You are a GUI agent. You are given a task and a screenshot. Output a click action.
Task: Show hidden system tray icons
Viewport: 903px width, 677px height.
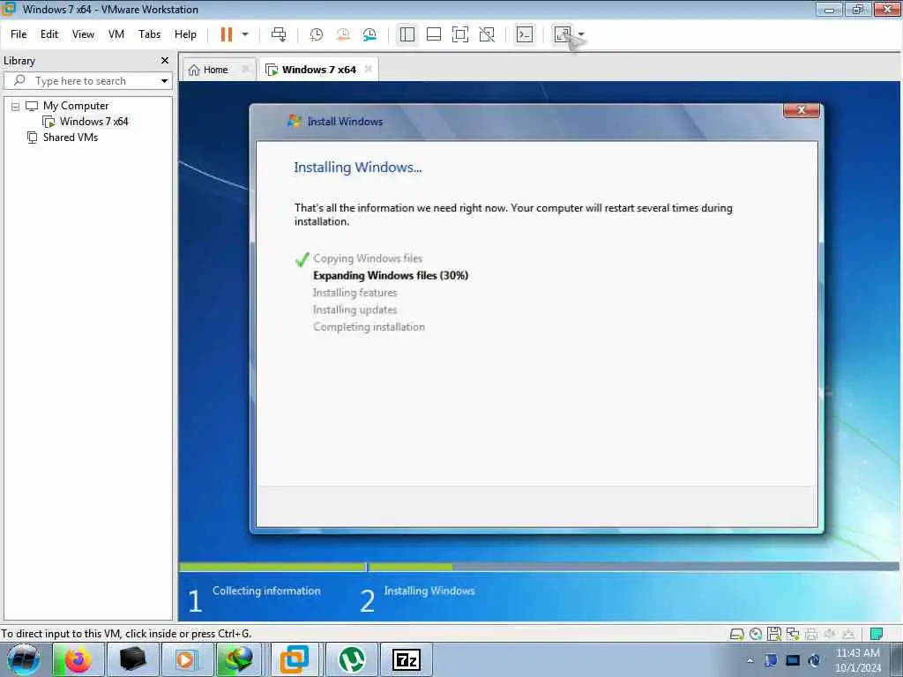[750, 661]
